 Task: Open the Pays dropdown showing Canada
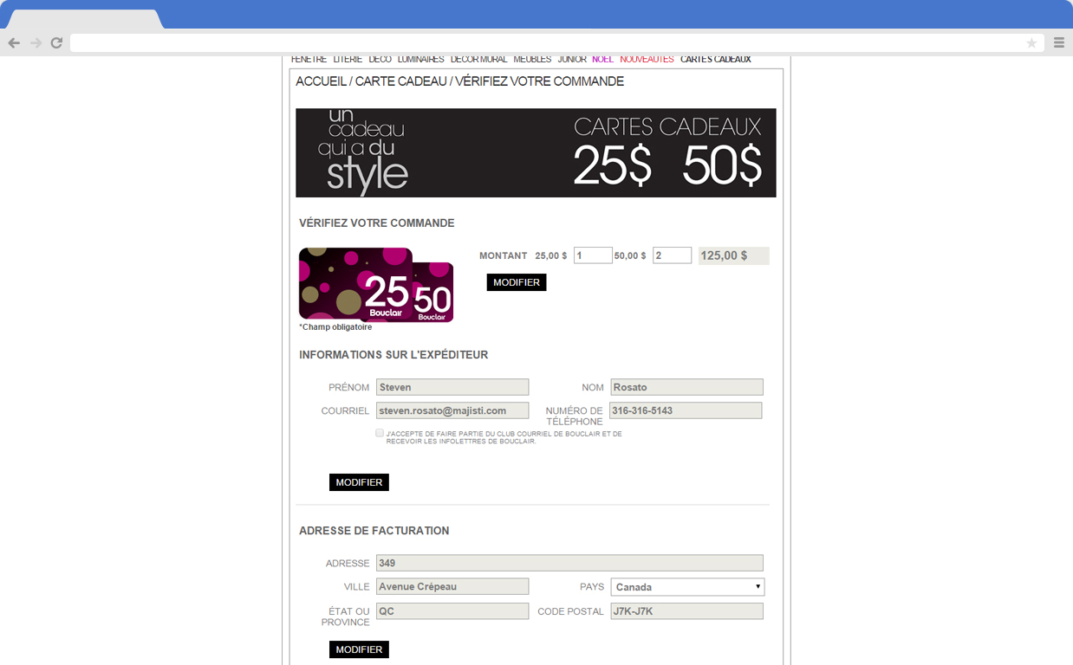click(x=686, y=586)
